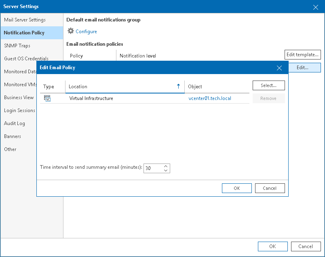Click the Configure notifications group link
This screenshot has height=257, width=325.
pos(86,31)
